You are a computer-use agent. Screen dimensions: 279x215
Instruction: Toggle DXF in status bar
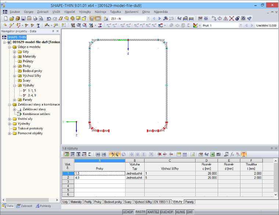pyautogui.click(x=190, y=212)
